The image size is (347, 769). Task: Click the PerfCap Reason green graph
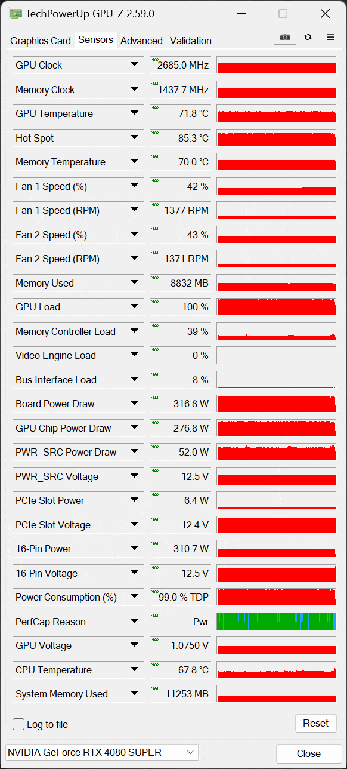pos(277,622)
